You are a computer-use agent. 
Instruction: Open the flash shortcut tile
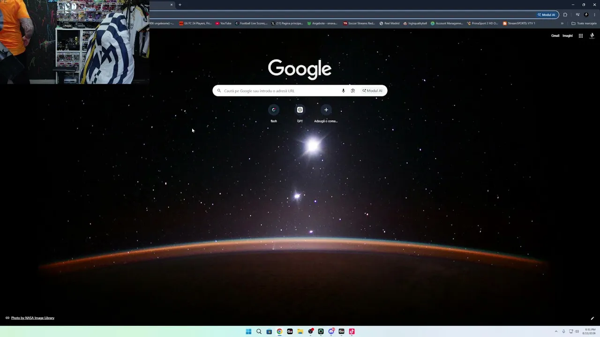(274, 114)
